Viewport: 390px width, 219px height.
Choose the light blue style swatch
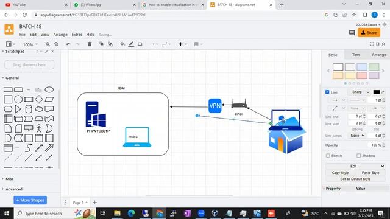[x=362, y=67]
